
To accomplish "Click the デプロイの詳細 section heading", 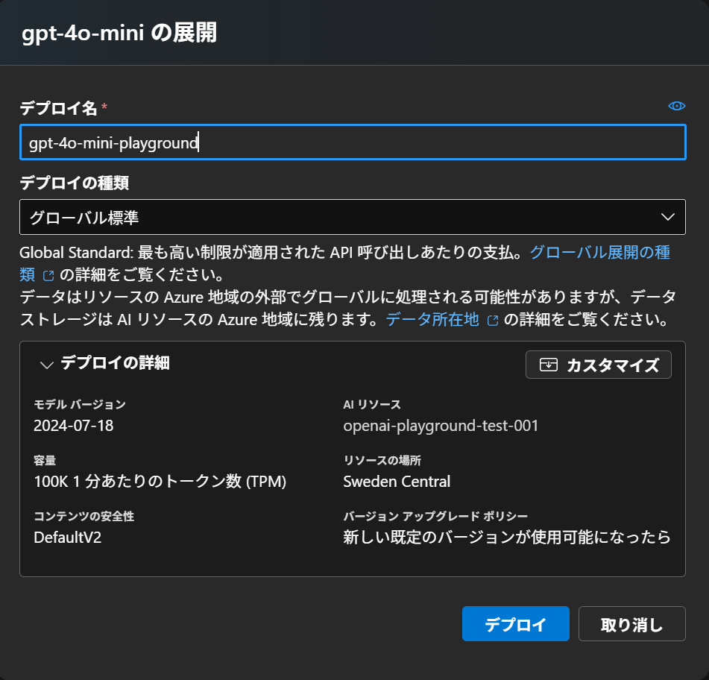I will 115,363.
